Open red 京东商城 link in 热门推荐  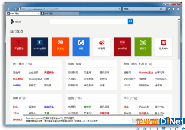[x=18, y=79]
